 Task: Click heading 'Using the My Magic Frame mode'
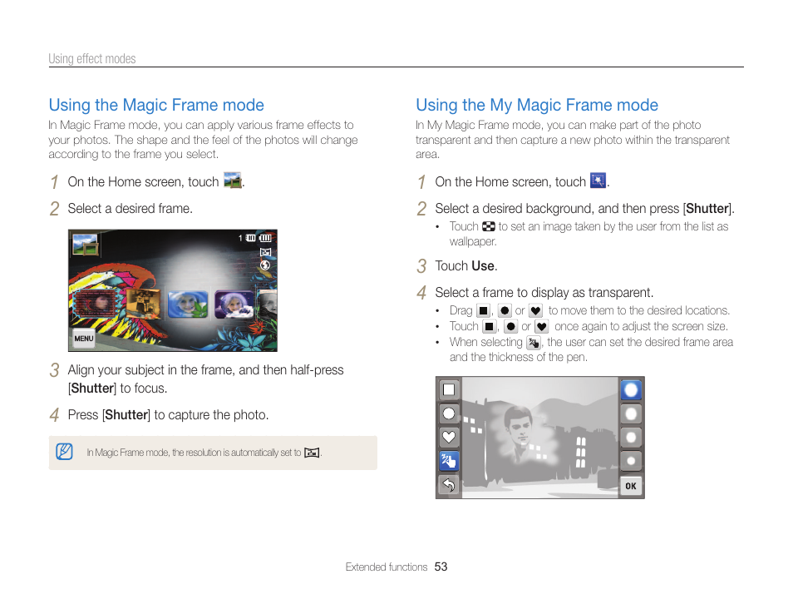point(537,105)
